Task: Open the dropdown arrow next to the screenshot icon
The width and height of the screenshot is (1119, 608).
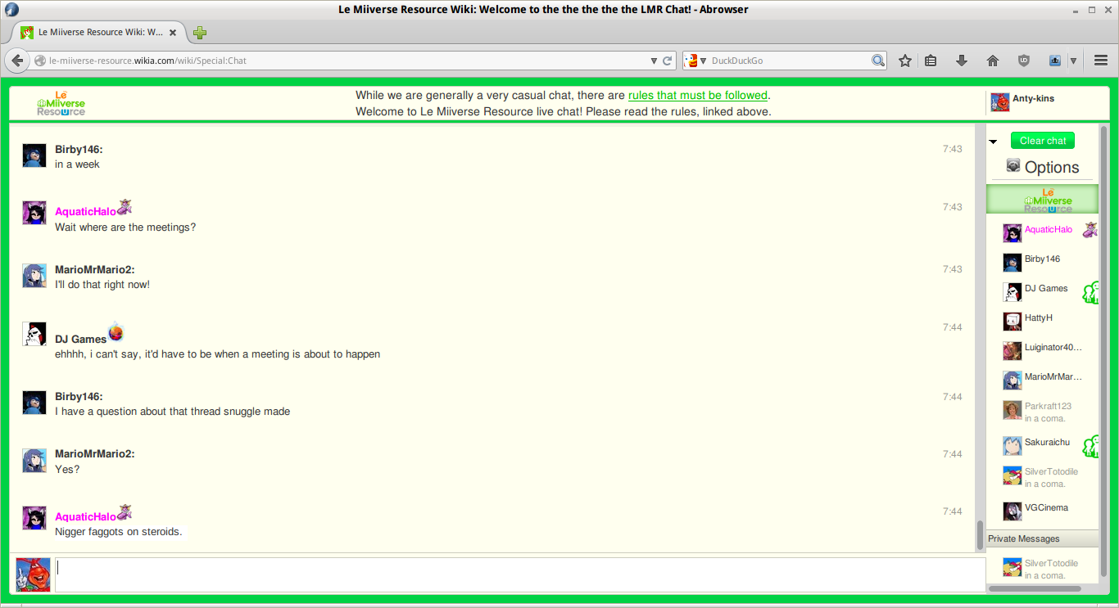Action: 1073,61
